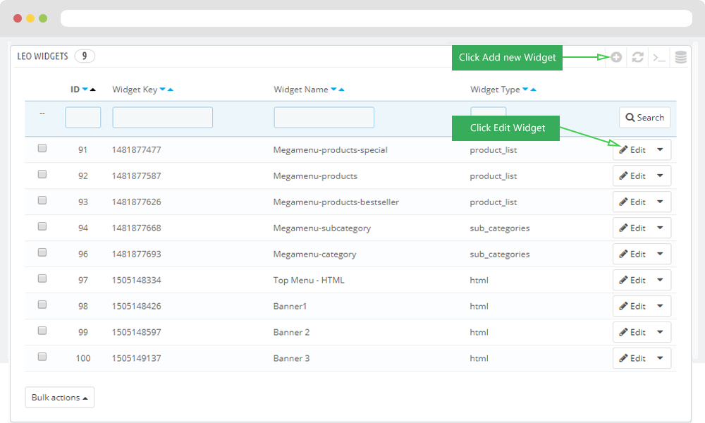Screen dimensions: 705x423
Task: Open the SQL query terminal icon
Action: (658, 57)
